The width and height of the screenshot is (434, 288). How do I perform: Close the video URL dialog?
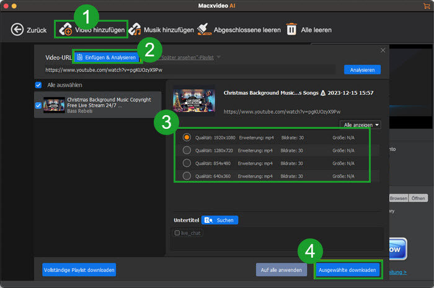[383, 50]
